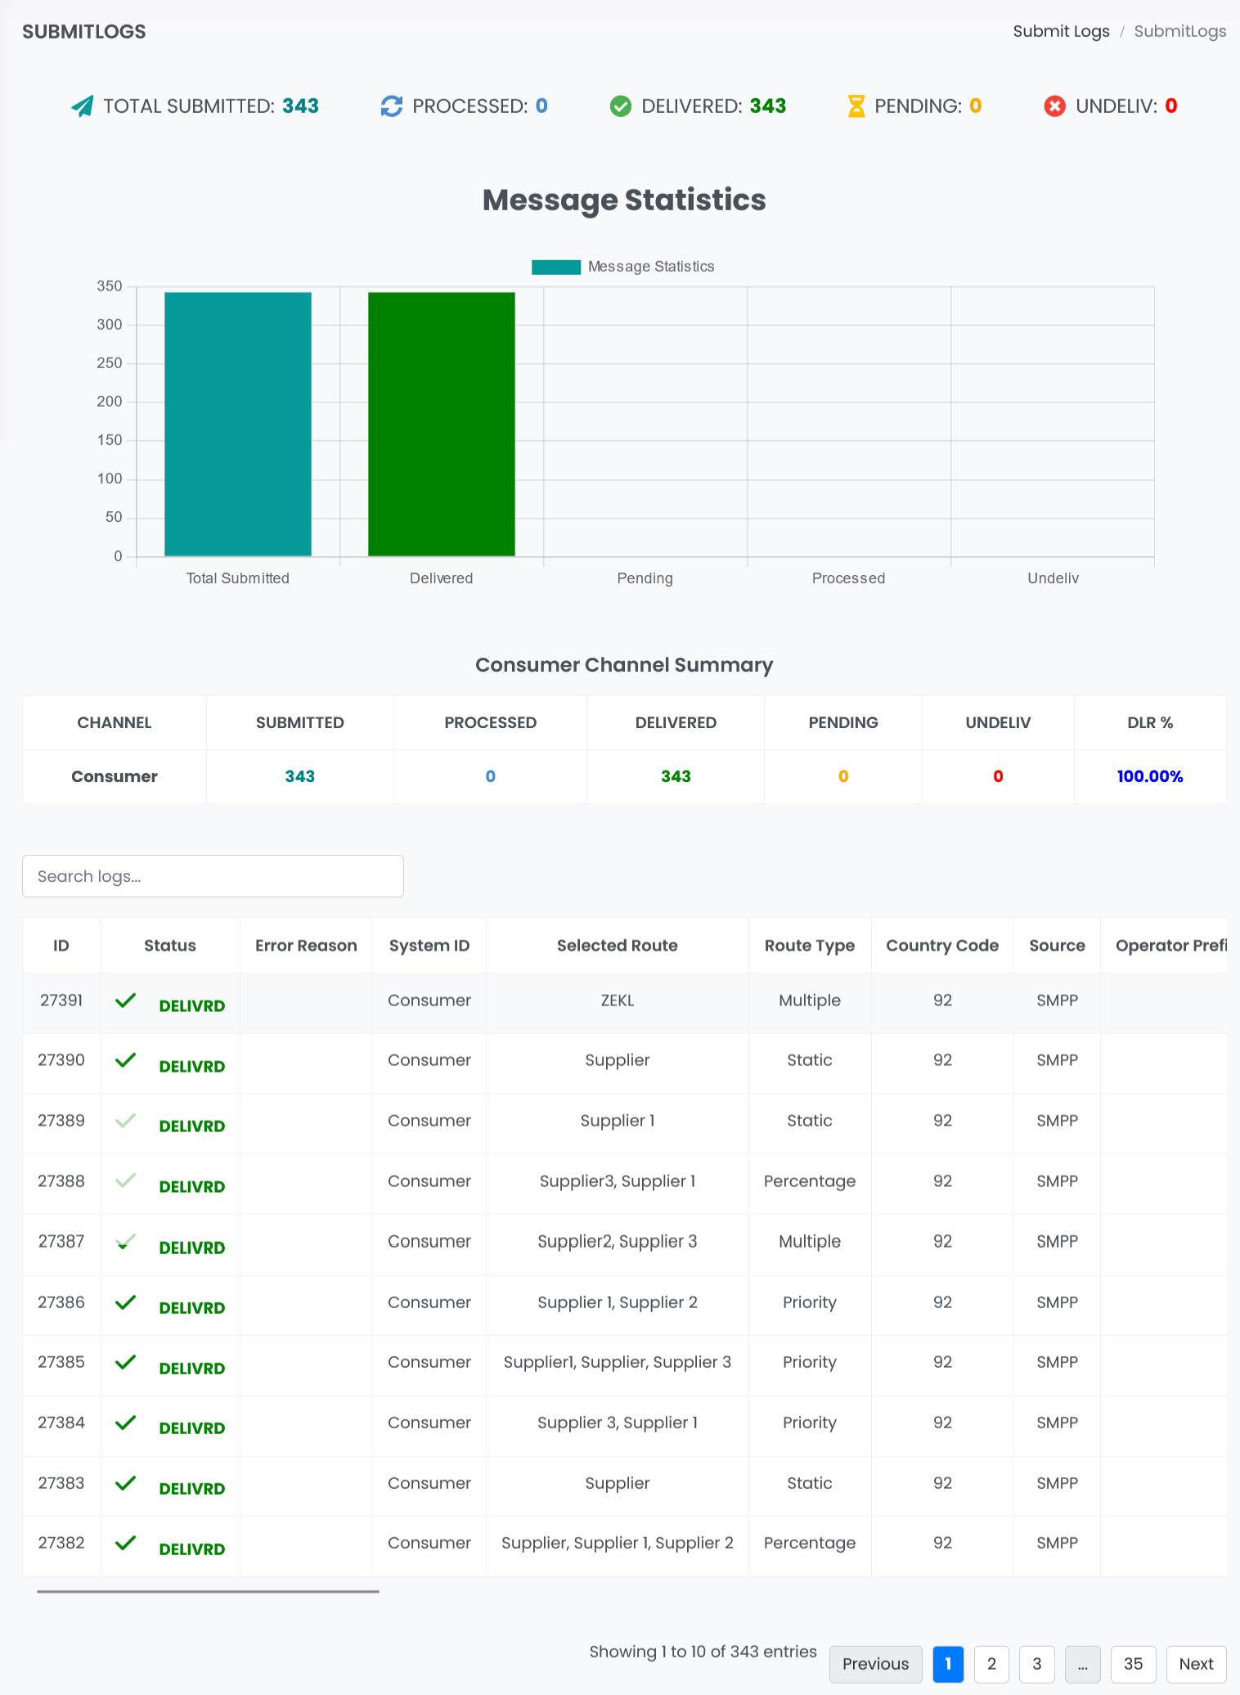1240x1695 pixels.
Task: Click the green Delivered bar in chart
Action: click(441, 424)
